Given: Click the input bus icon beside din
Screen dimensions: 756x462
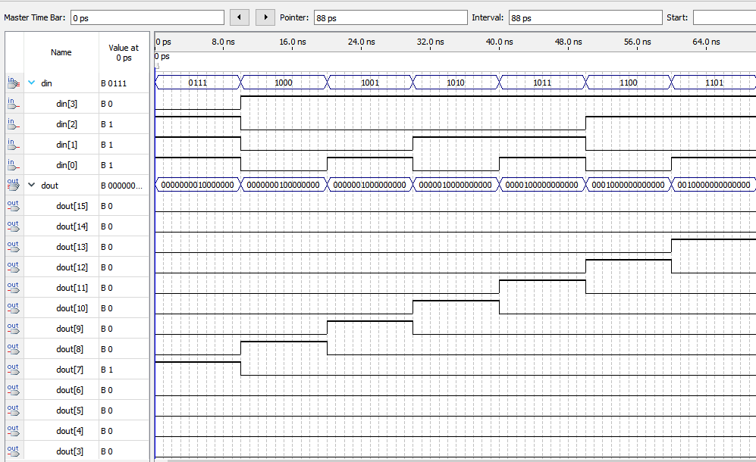Looking at the screenshot, I should [x=13, y=83].
